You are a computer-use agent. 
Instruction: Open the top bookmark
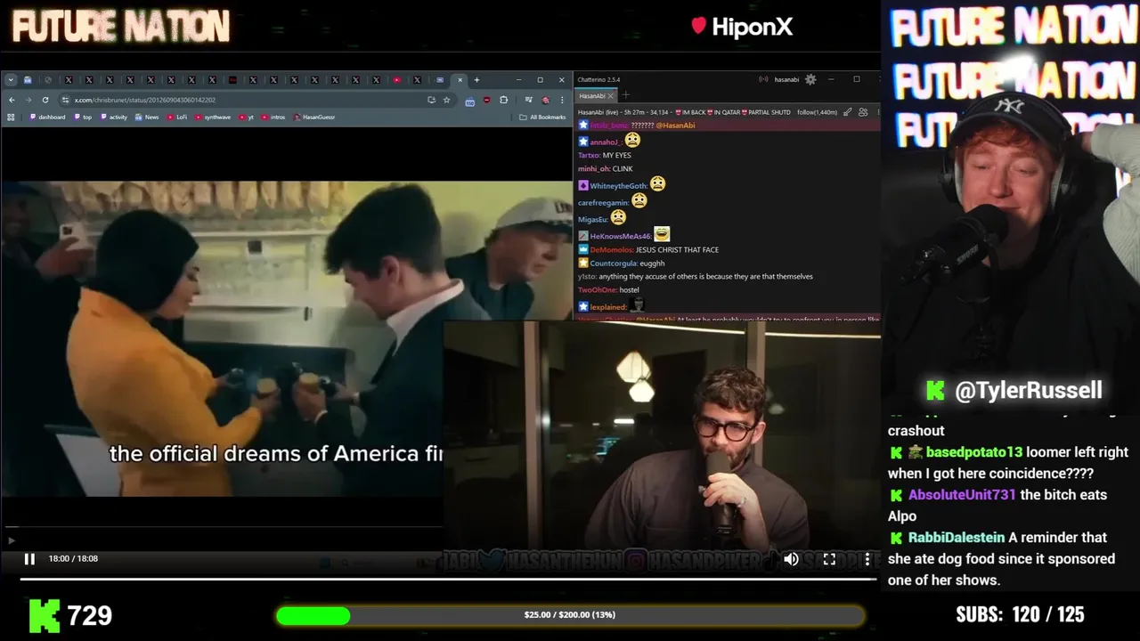83,117
